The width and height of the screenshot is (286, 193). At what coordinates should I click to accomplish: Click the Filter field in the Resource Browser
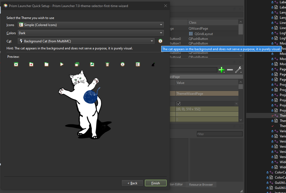click(220, 134)
